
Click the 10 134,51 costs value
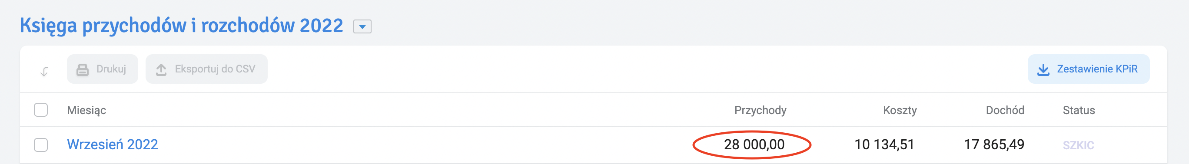(x=884, y=144)
